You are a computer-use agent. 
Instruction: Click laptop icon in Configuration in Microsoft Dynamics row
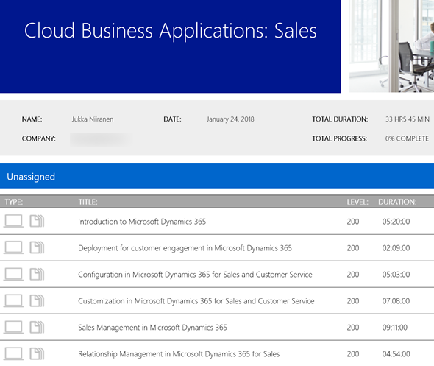click(13, 274)
